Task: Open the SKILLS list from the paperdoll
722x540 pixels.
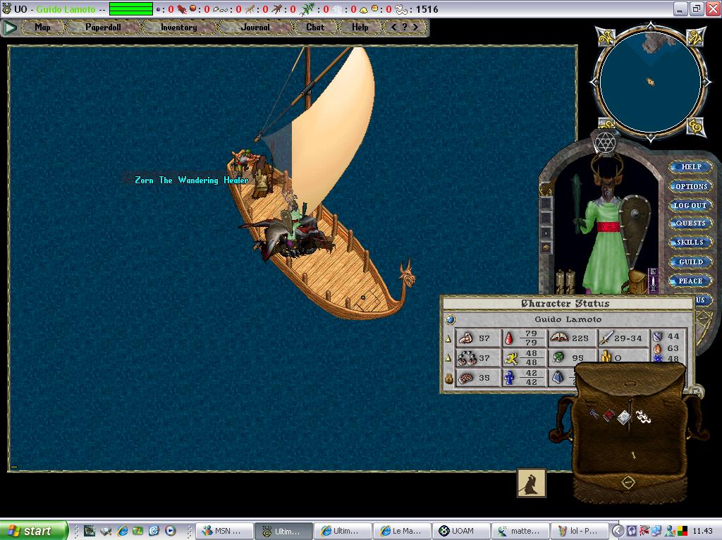Action: [690, 242]
